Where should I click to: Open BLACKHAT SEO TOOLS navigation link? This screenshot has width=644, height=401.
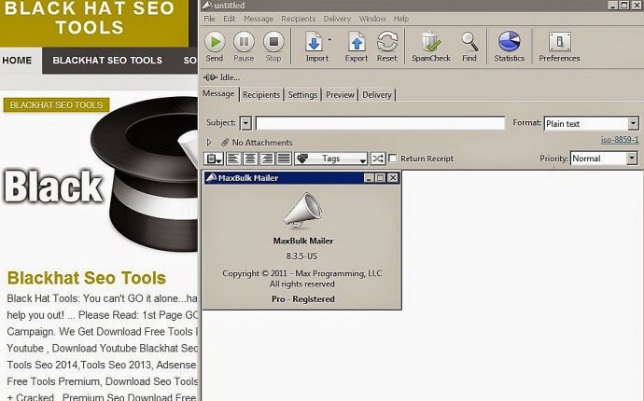(x=107, y=61)
